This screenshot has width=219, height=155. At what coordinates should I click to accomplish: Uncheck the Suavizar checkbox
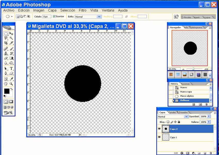click(x=54, y=16)
